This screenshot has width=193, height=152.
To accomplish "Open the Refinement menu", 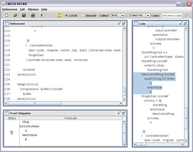I will [x=10, y=9].
